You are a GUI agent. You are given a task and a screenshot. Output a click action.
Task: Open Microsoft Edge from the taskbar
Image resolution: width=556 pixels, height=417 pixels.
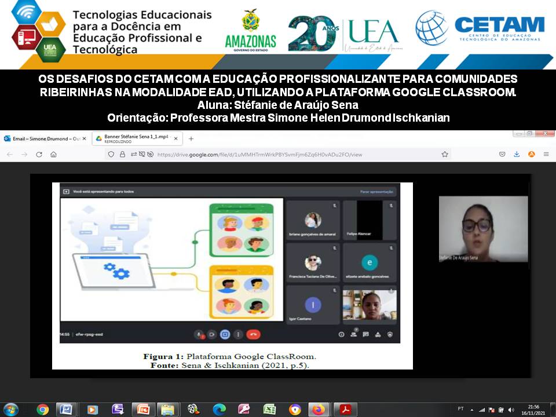click(219, 410)
